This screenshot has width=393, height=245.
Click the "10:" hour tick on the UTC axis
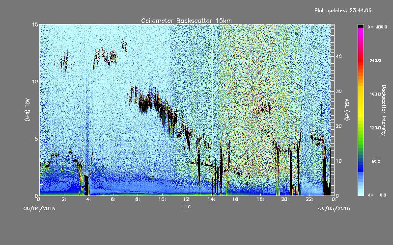click(x=162, y=199)
